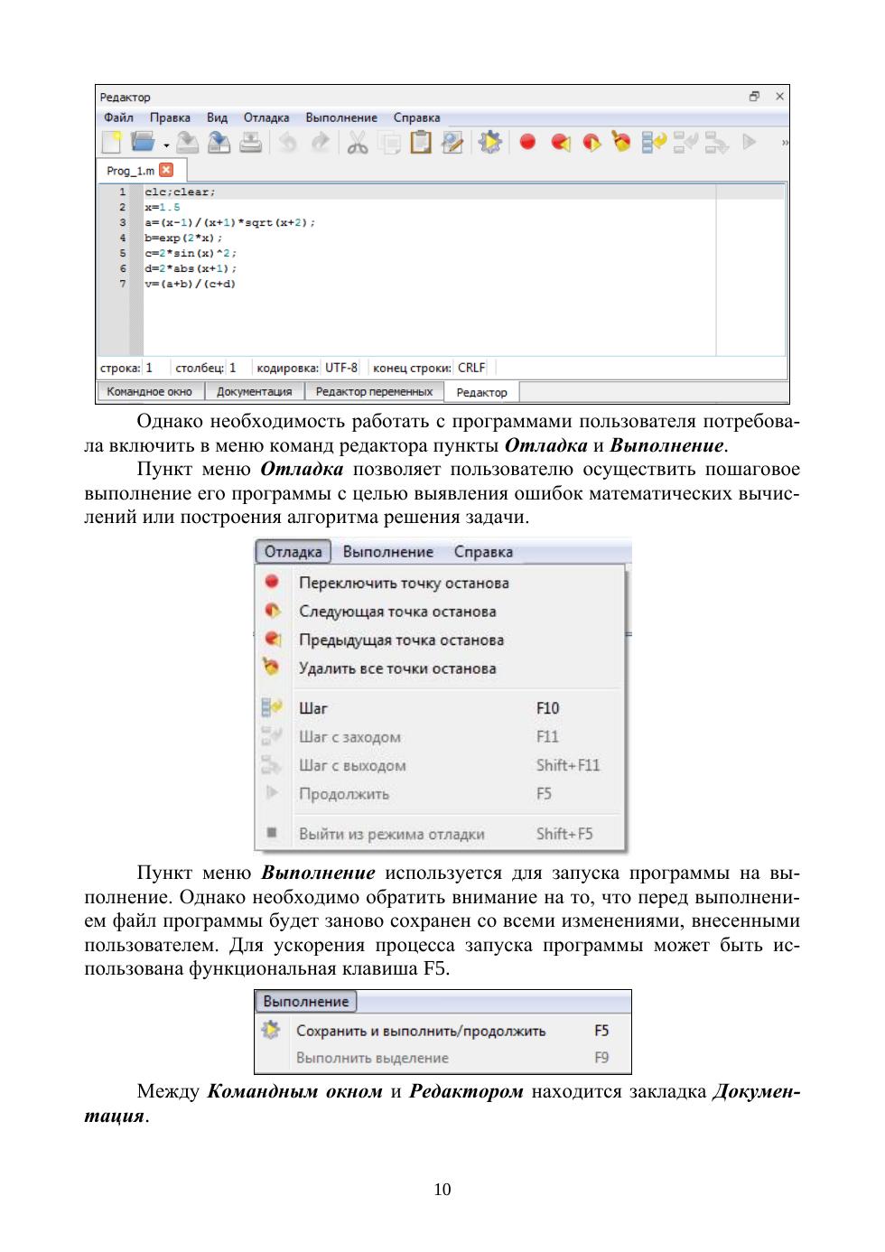
Task: Click Remove all breakpoints toolbar icon
Action: coord(621,142)
